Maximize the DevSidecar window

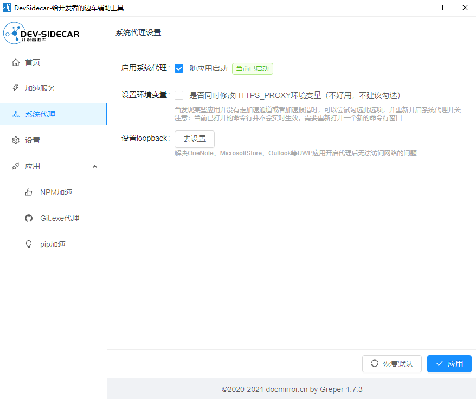(440, 8)
